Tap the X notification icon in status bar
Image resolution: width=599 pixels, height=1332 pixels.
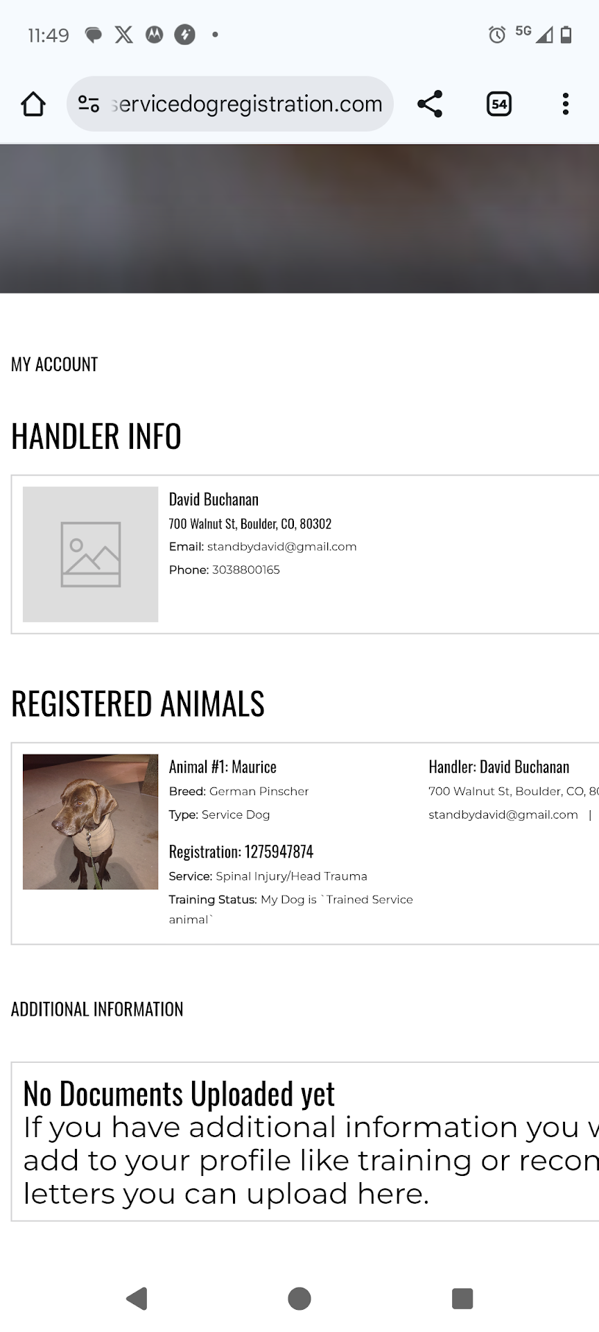pyautogui.click(x=123, y=35)
